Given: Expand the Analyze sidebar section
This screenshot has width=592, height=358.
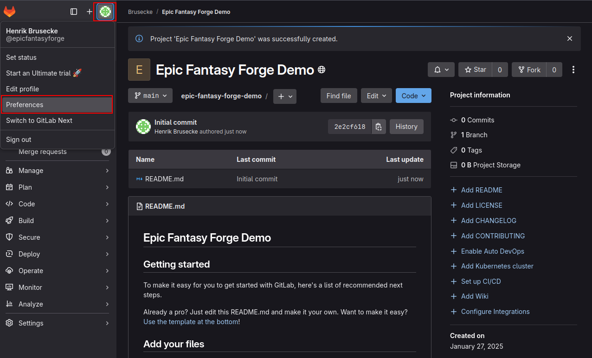Looking at the screenshot, I should click(x=58, y=304).
